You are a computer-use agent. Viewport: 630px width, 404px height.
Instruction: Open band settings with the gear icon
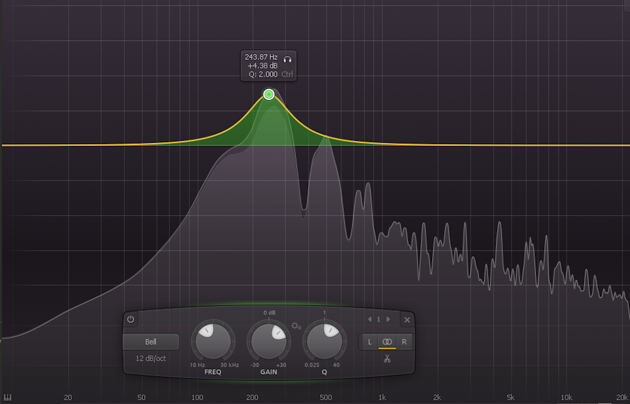point(296,327)
